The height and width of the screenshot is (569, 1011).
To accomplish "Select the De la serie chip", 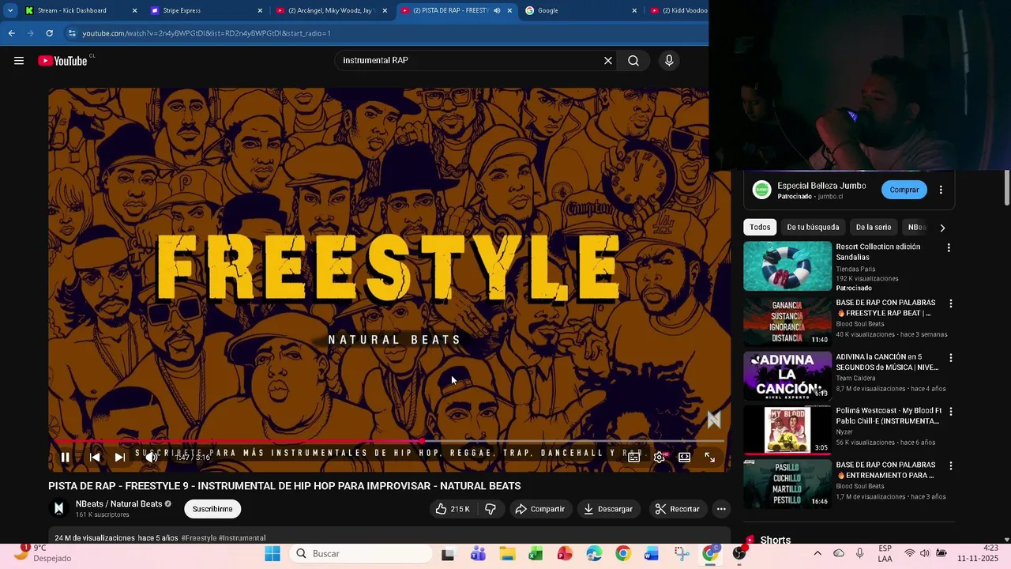I will point(874,227).
